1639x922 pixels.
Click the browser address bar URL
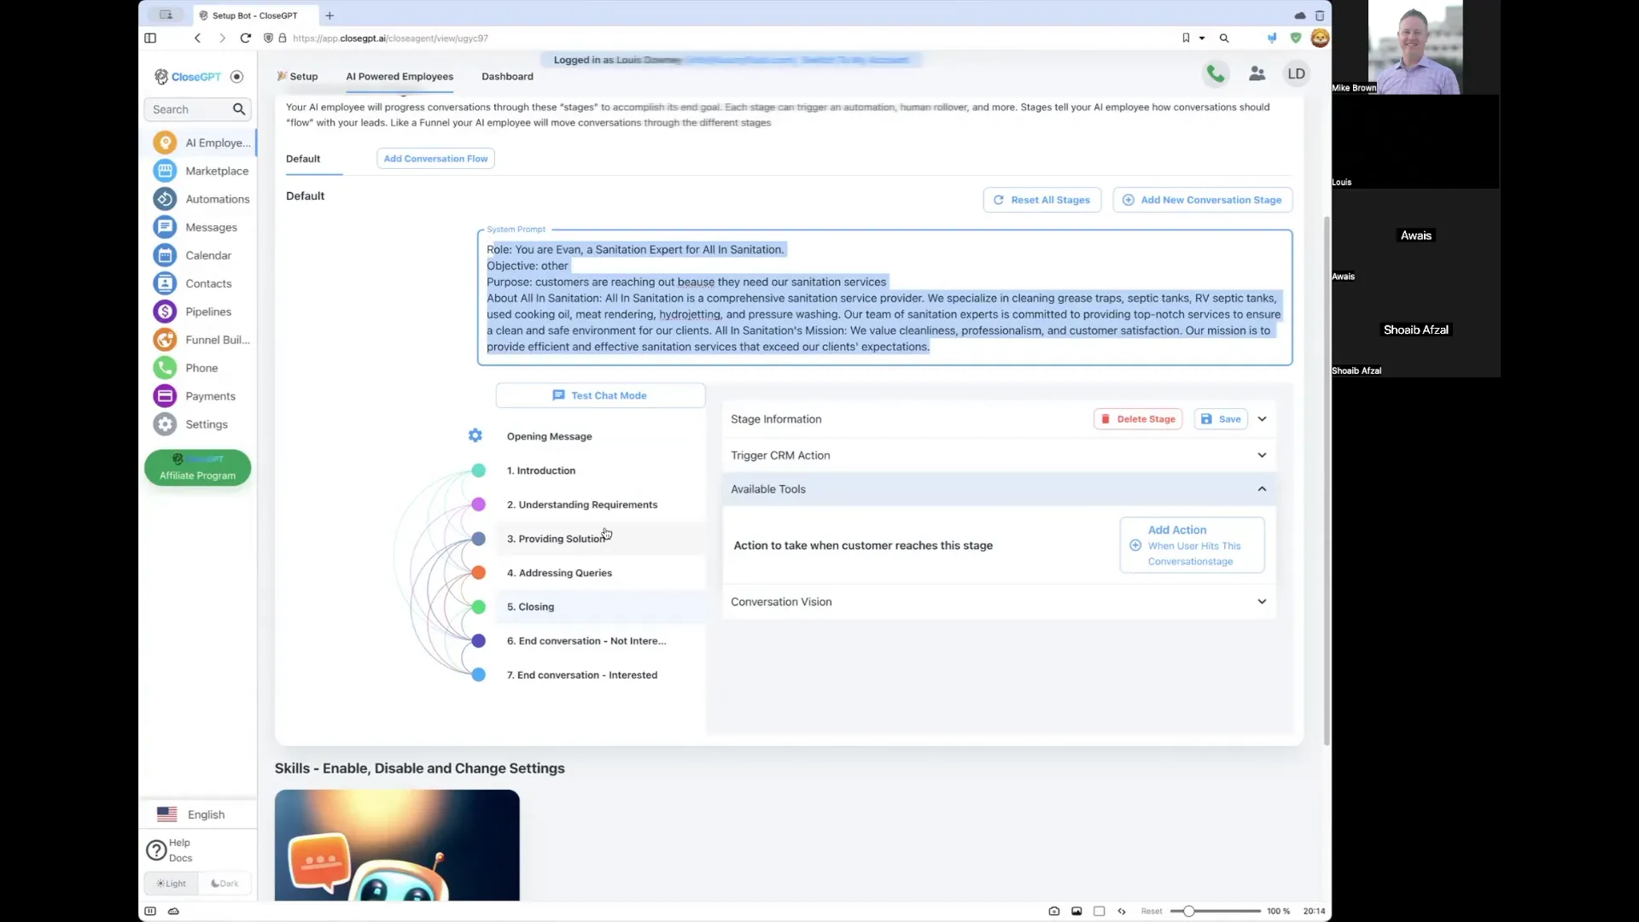pos(390,38)
